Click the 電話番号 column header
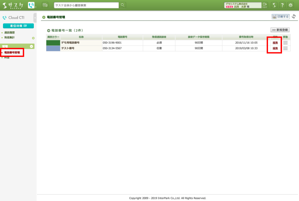The image size is (299, 201). [x=122, y=37]
